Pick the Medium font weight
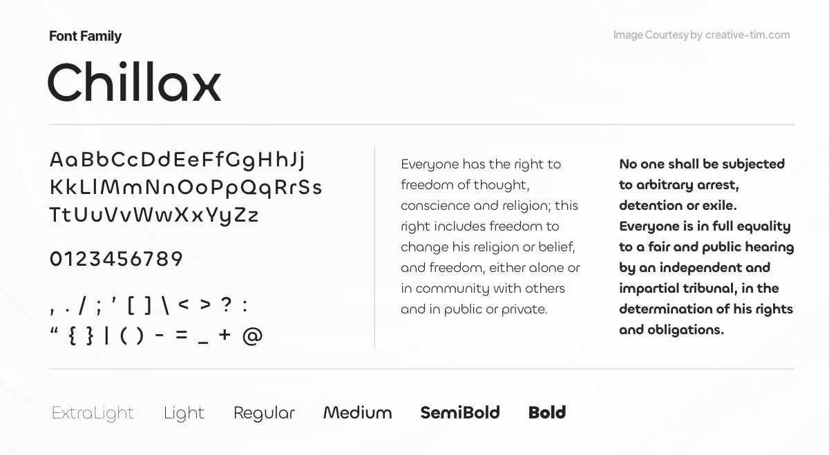 [357, 413]
